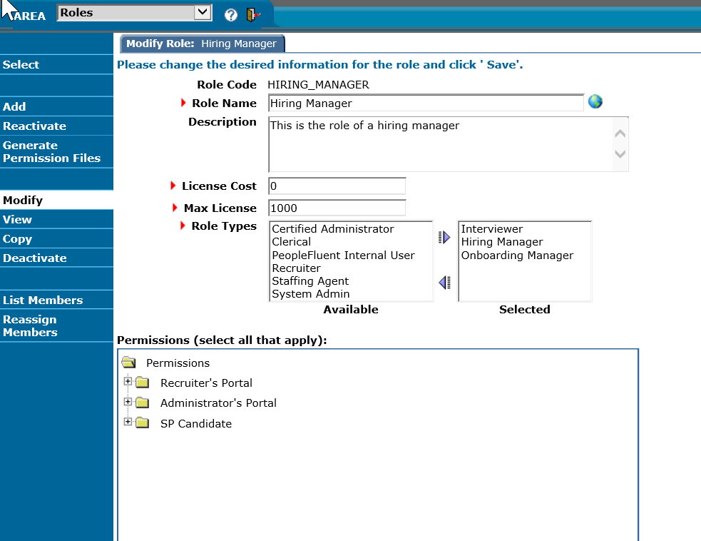
Task: Select Hiring Manager in Selected list
Action: (501, 242)
